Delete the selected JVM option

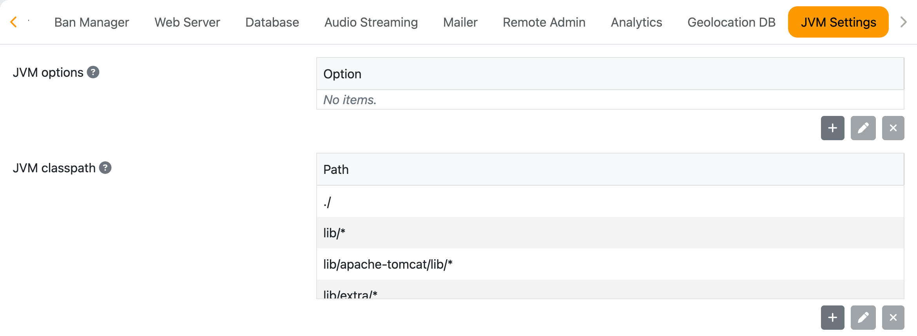pos(893,128)
